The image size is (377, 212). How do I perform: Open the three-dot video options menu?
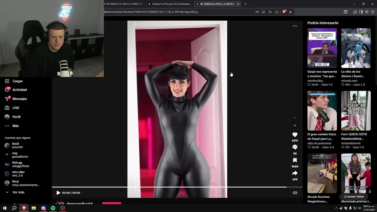(x=295, y=26)
